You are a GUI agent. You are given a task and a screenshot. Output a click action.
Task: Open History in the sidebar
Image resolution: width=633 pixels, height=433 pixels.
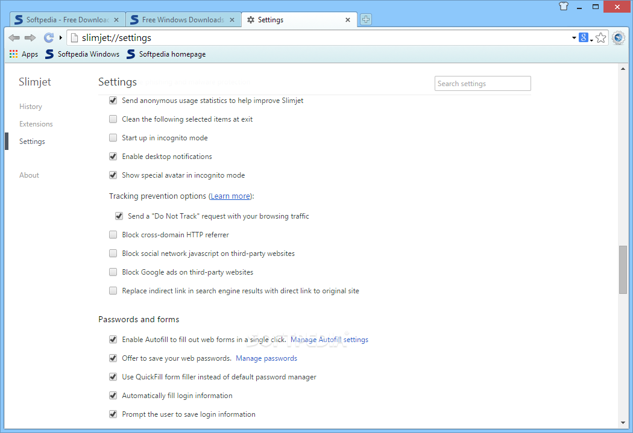tap(31, 107)
